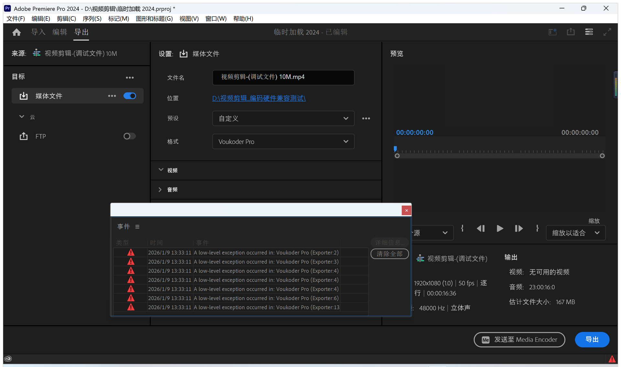Click the blue playhead on preview timeline

[x=395, y=149]
